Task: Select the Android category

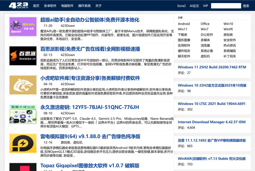Action: 184,24
